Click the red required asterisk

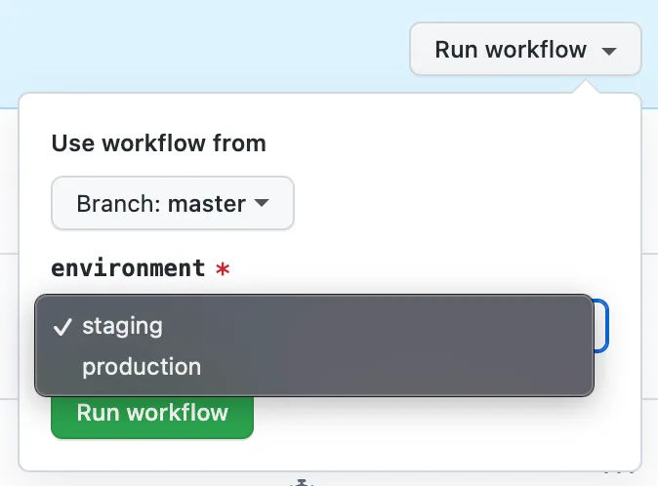pyautogui.click(x=223, y=269)
